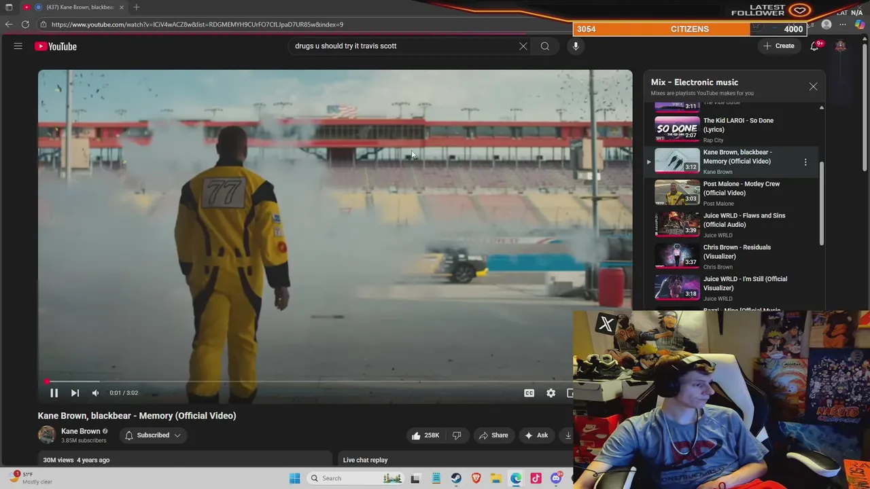Launch Brave browser from the taskbar
Viewport: 870px width, 489px height.
click(x=476, y=478)
